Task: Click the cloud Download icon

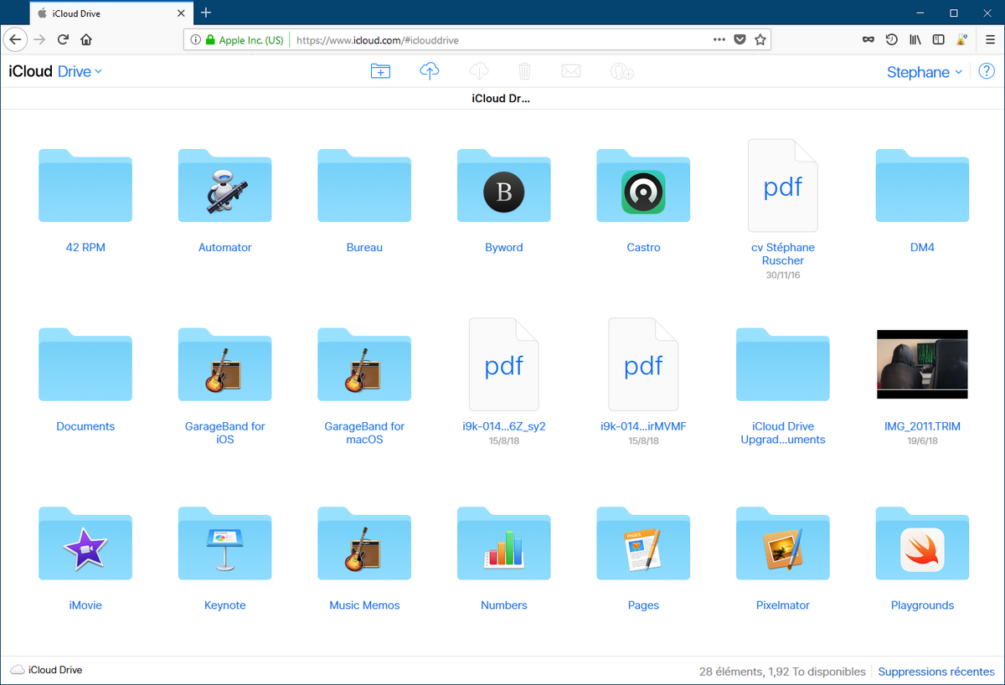Action: [479, 71]
